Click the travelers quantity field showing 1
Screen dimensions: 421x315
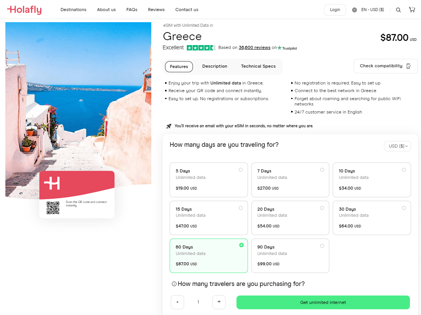[198, 302]
